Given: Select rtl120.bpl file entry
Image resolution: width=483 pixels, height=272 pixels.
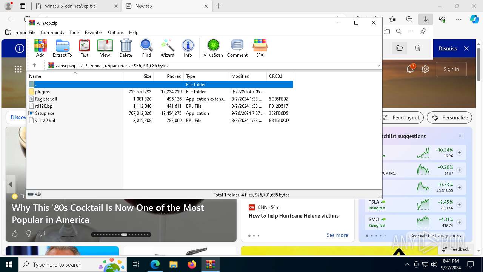Looking at the screenshot, I should click(161, 106).
